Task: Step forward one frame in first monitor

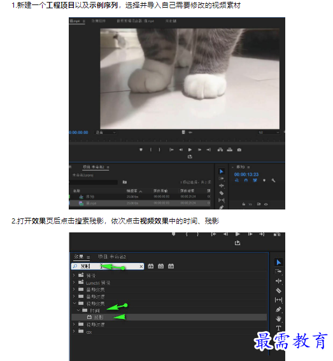Action: [x=199, y=150]
